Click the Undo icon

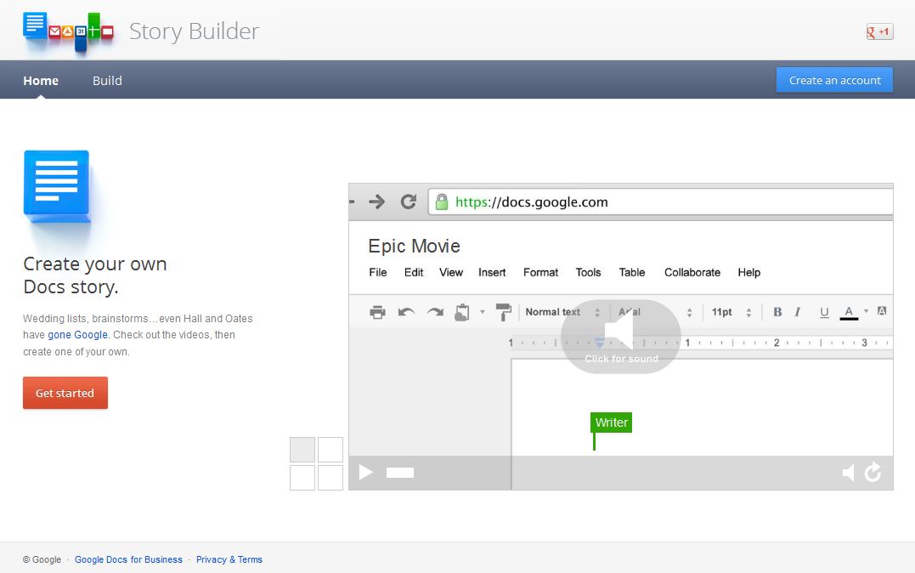[406, 312]
